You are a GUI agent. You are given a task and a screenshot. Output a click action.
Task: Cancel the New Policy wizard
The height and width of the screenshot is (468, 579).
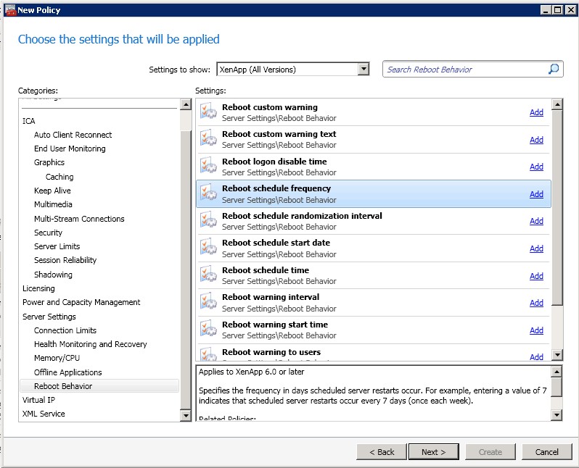point(546,452)
